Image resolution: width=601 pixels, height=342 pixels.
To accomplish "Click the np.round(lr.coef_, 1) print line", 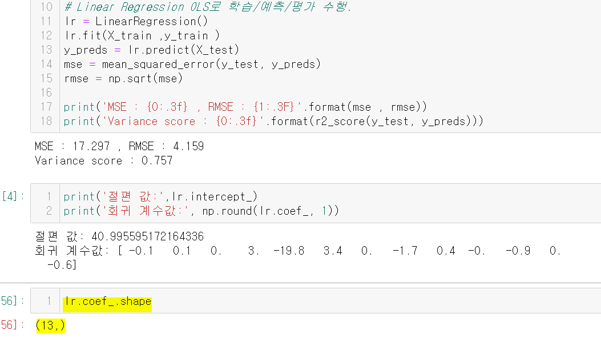I will 201,211.
